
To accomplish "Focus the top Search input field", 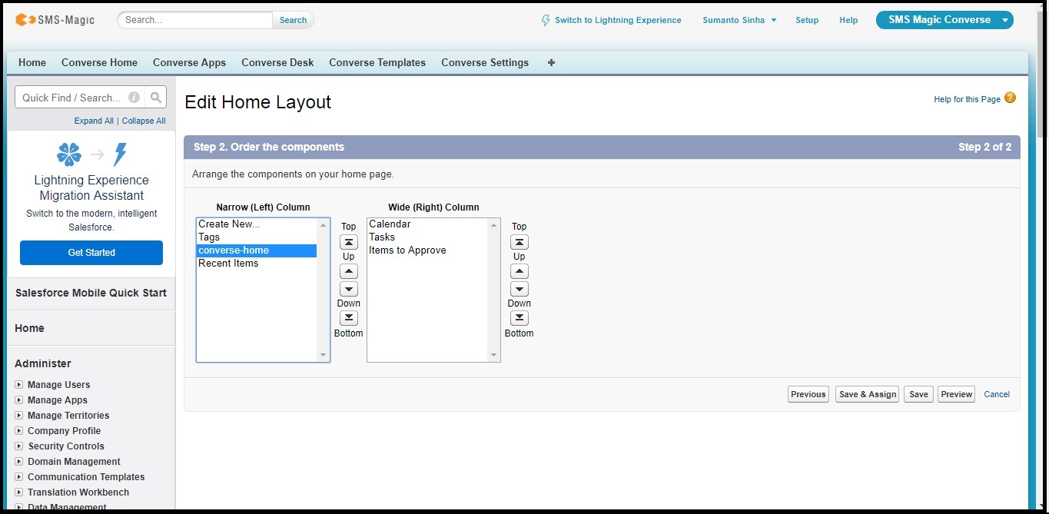I will tap(195, 20).
